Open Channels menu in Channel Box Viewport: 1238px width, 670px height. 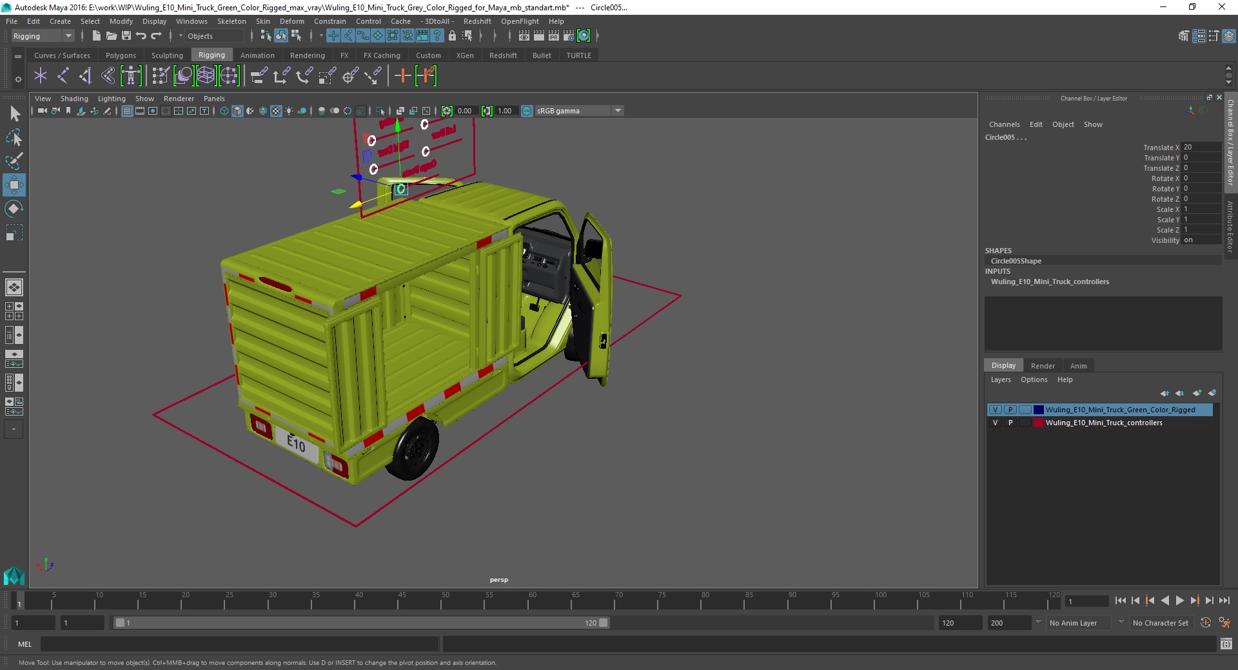click(x=1004, y=124)
